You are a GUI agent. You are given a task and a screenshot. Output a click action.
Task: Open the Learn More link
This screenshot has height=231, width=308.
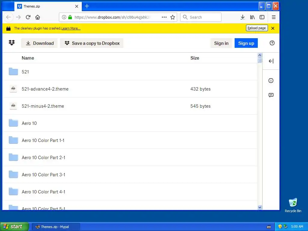71,28
